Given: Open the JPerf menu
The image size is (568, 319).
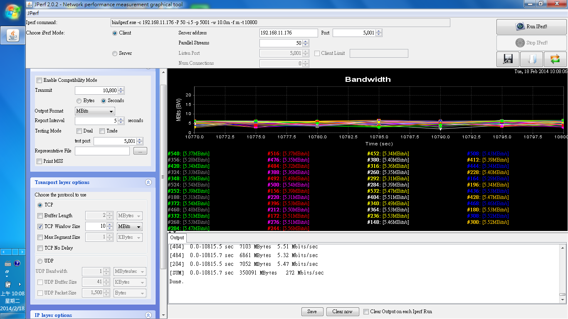Looking at the screenshot, I should [x=33, y=13].
